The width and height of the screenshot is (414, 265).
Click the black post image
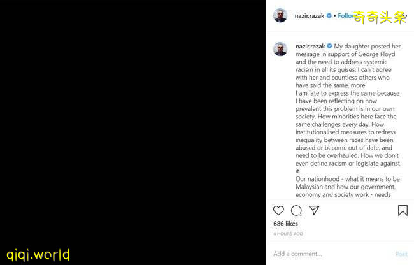point(133,132)
